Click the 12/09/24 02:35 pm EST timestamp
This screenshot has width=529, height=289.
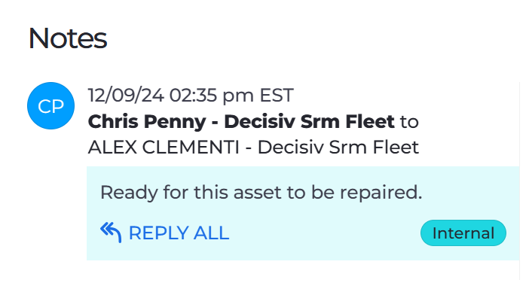click(191, 95)
